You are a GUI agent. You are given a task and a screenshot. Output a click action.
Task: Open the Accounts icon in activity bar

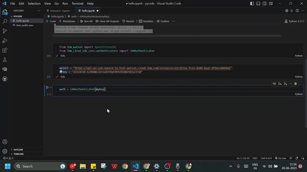(5, 142)
